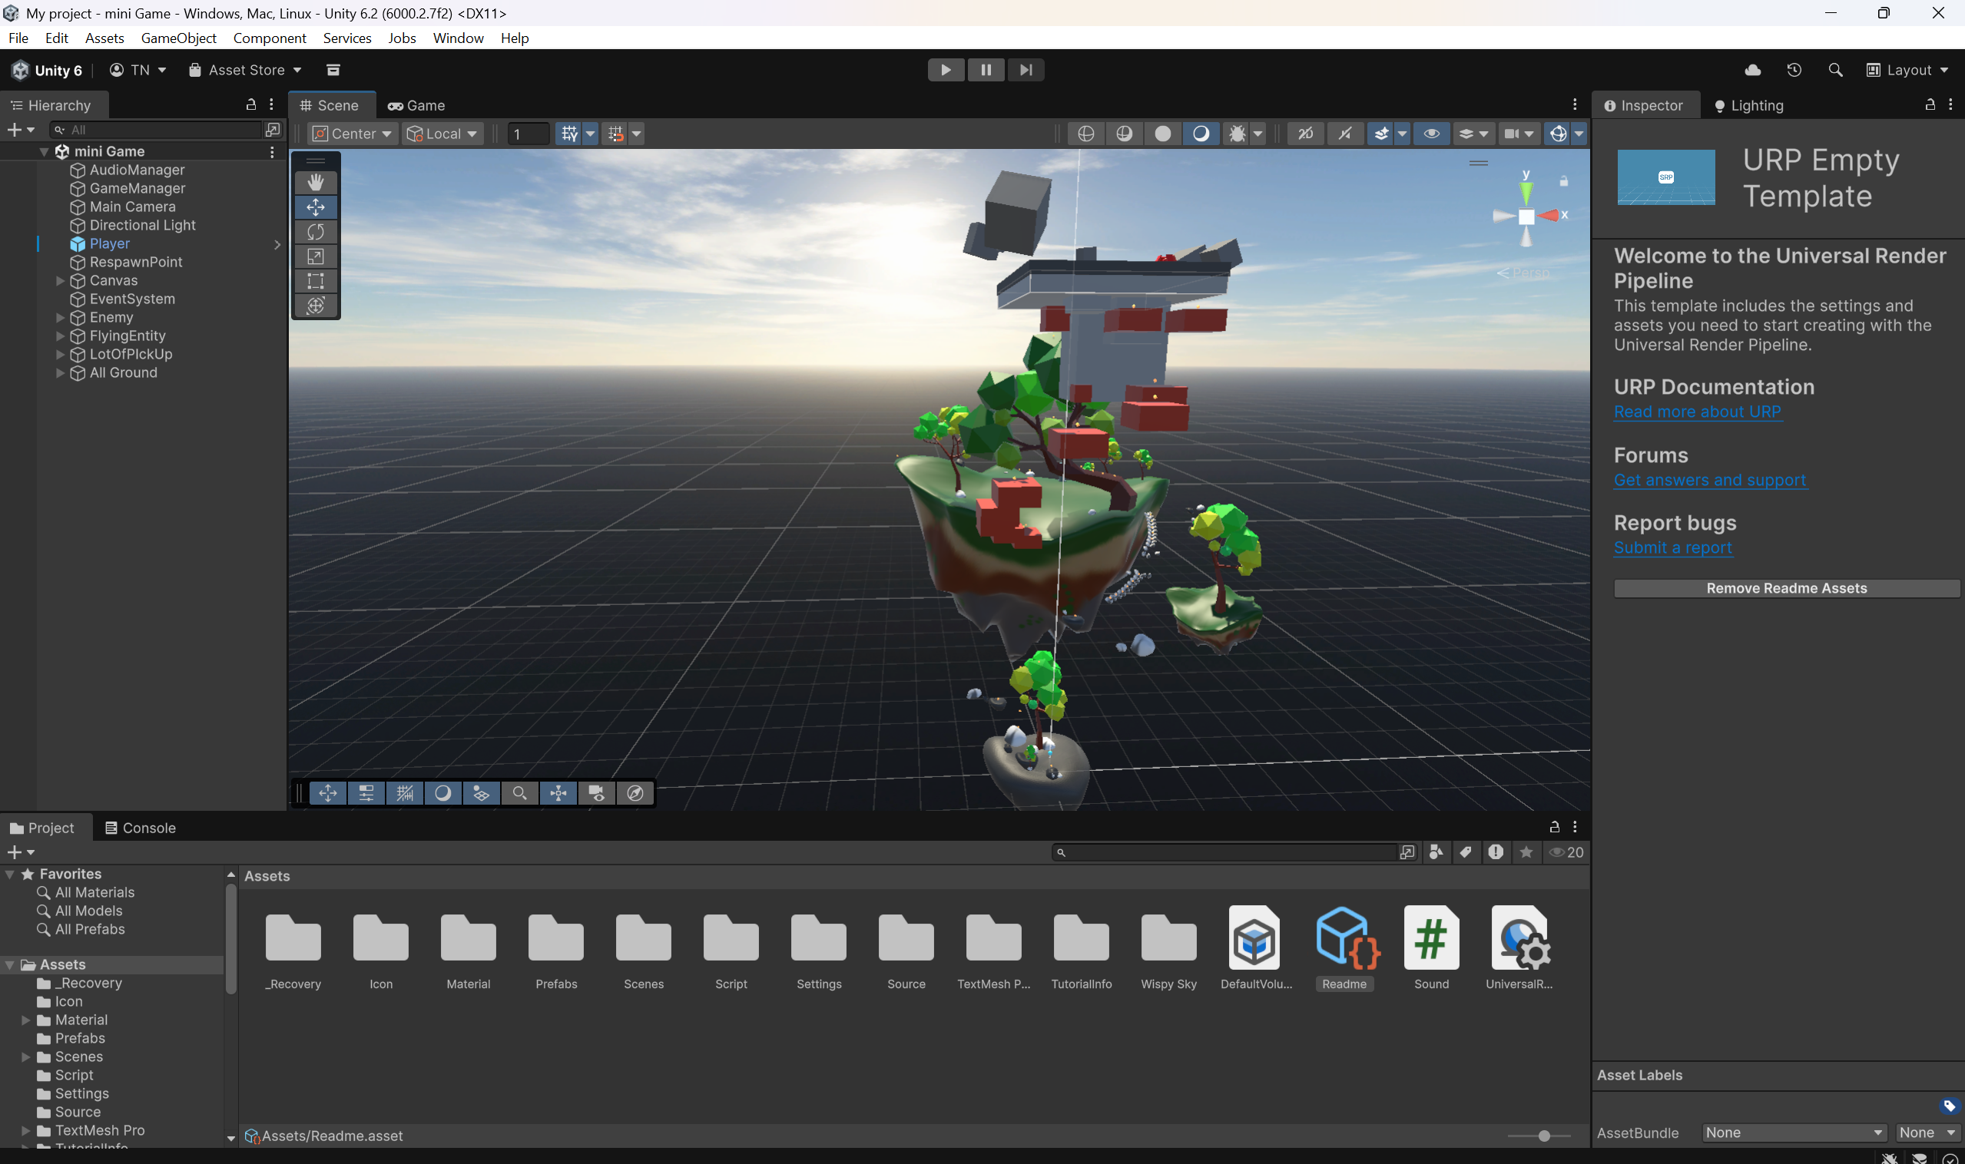Select the Hand view tool
Image resolution: width=1965 pixels, height=1164 pixels.
click(316, 183)
